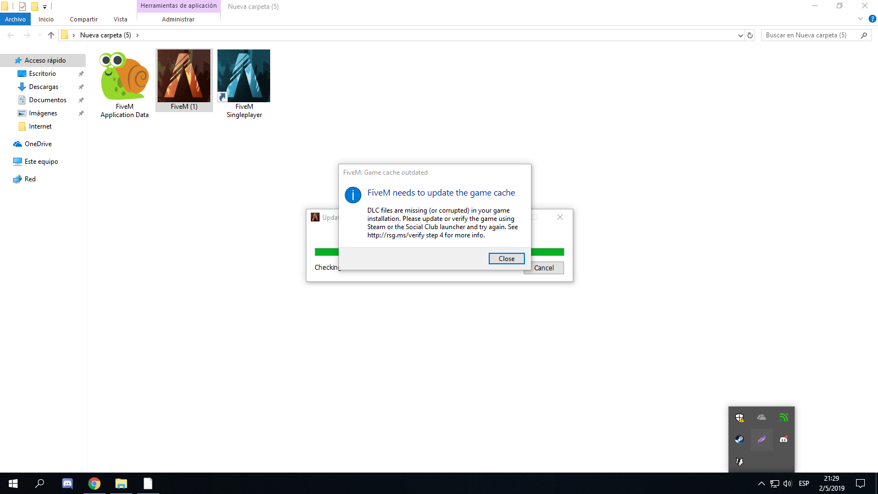The image size is (878, 494).
Task: Close the FiveM game cache dialog
Action: click(506, 259)
